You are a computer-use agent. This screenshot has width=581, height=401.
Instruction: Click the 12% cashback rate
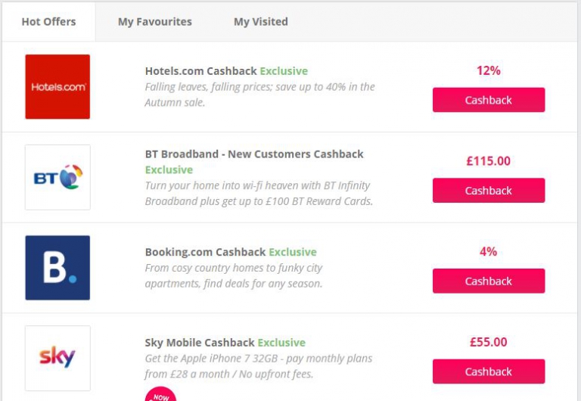(489, 70)
